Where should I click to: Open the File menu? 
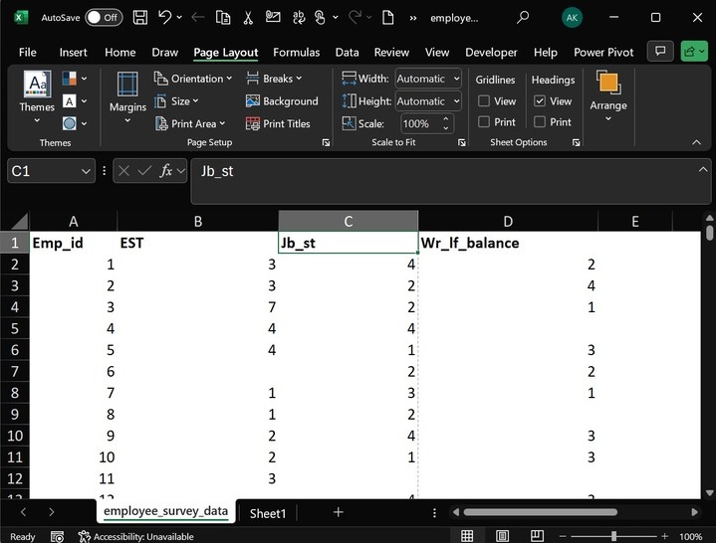pos(28,52)
